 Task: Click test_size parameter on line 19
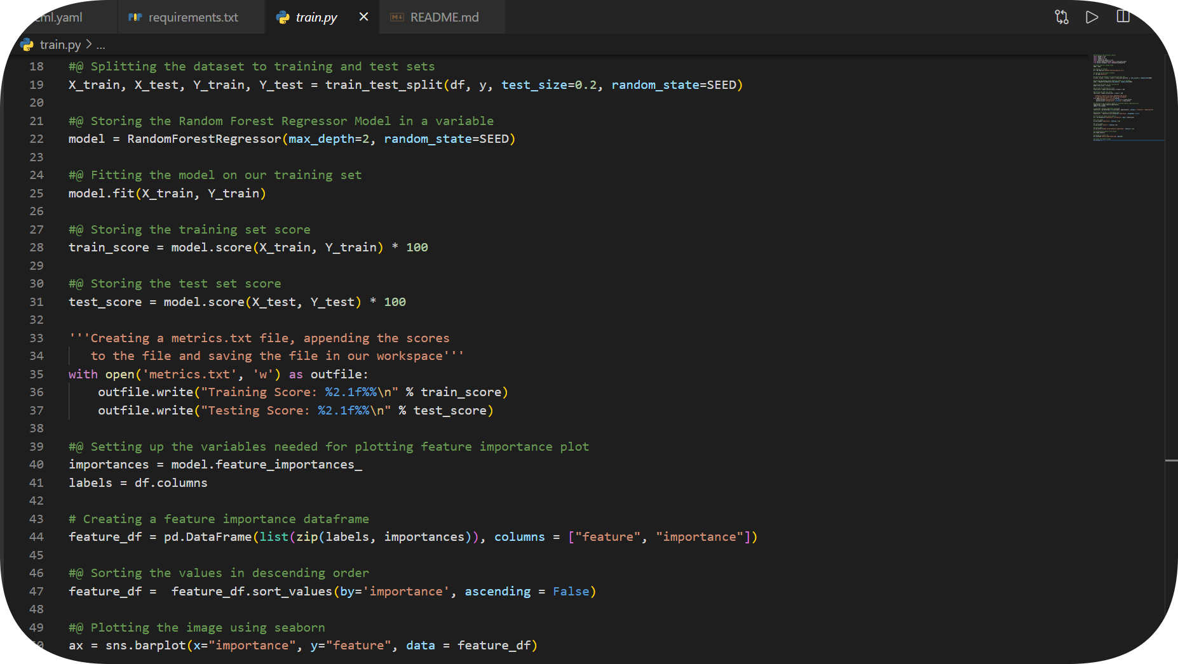coord(534,84)
